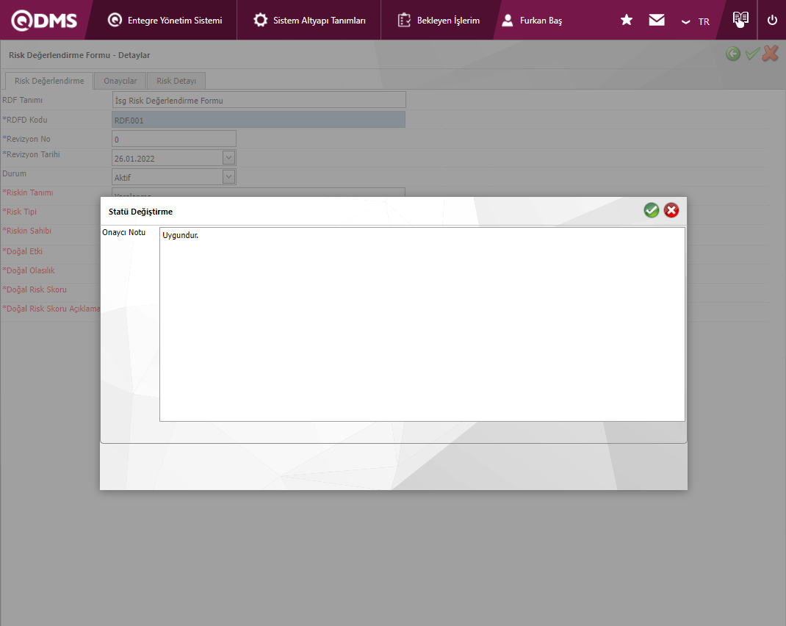Switch to Risk Detayı tab

(x=176, y=81)
